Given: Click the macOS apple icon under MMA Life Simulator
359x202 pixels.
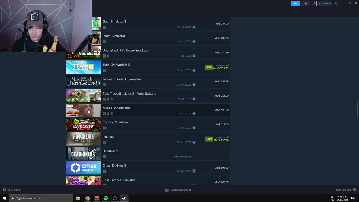Looking at the screenshot, I should pyautogui.click(x=108, y=113).
